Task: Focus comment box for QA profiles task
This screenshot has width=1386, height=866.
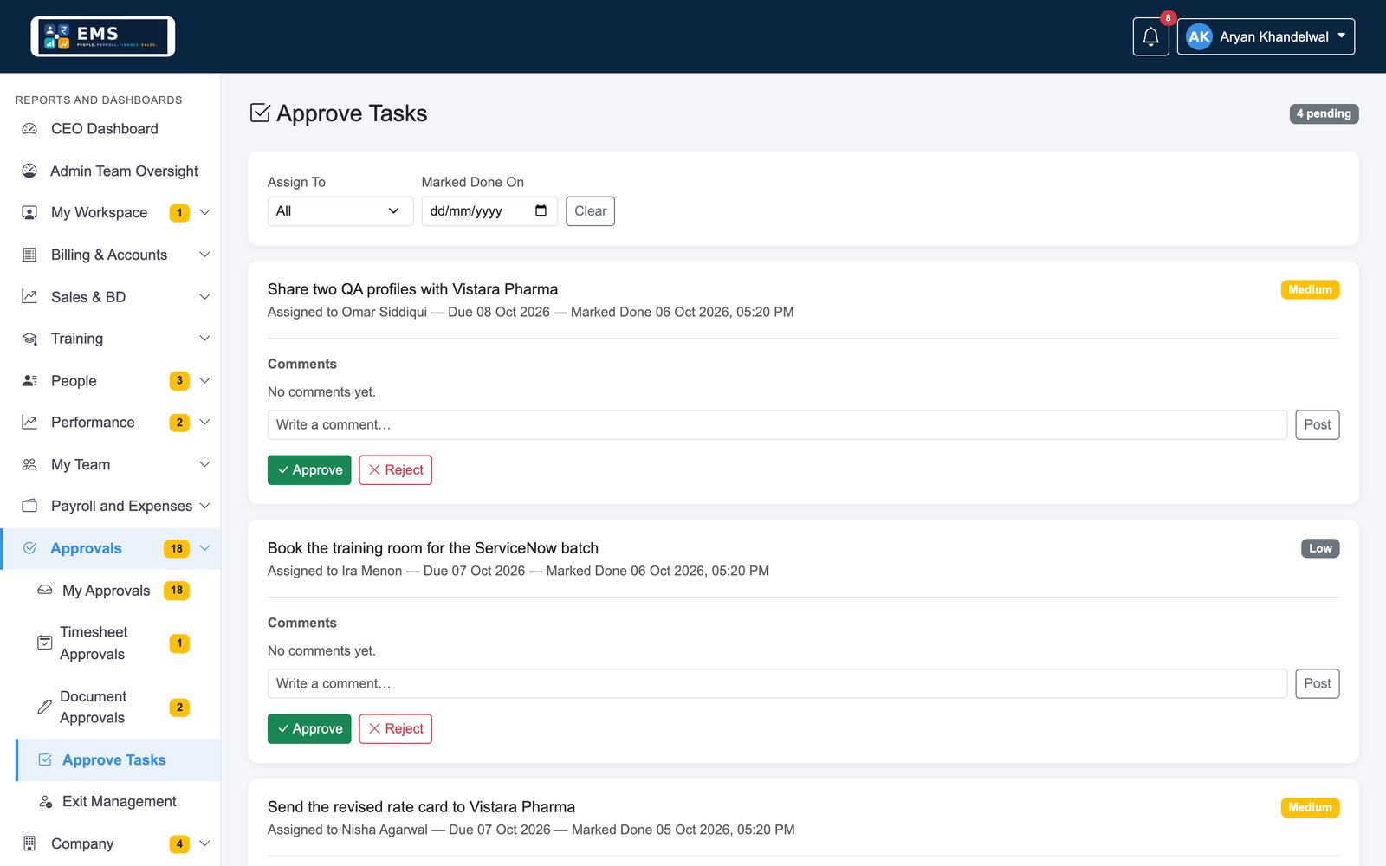Action: click(777, 424)
